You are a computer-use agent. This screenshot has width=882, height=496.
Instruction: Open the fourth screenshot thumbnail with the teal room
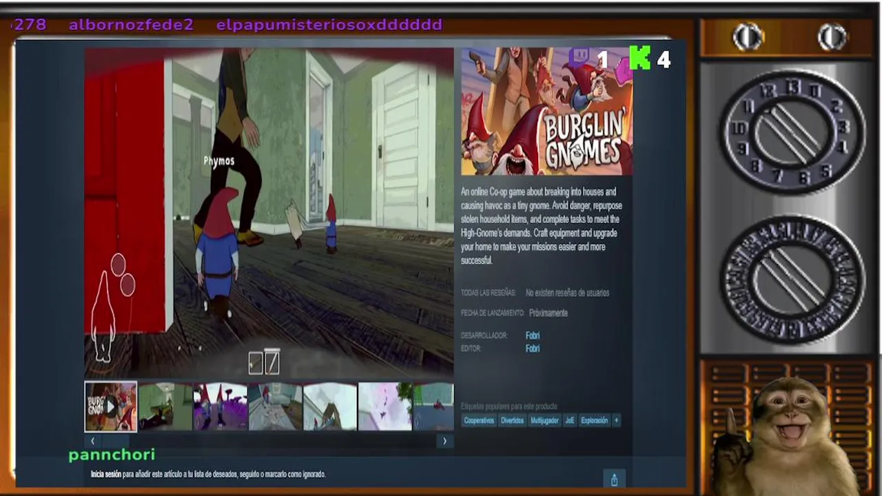click(275, 406)
